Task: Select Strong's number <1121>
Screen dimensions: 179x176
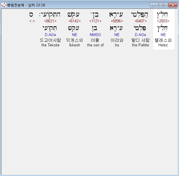Action: click(x=95, y=21)
